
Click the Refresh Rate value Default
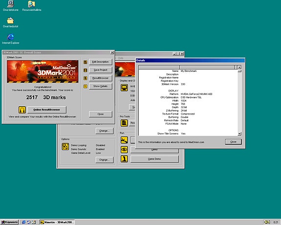185,121
